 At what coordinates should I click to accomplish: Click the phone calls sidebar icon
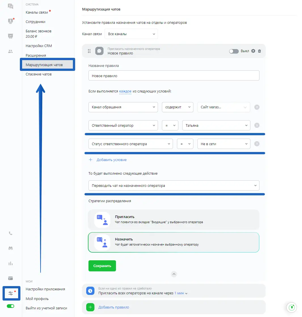10,233
